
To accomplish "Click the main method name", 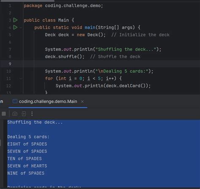I will pyautogui.click(x=90, y=27).
